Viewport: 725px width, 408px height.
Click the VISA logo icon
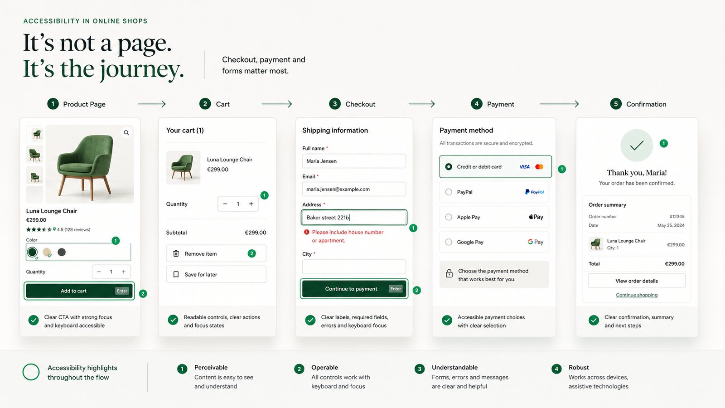pos(525,167)
